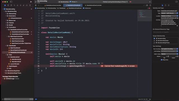Expand the Networking folder
The image size is (179, 101).
[x=6, y=14]
